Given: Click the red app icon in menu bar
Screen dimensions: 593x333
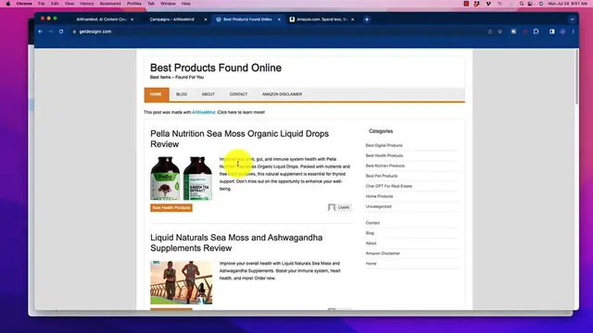Looking at the screenshot, I should tap(466, 4).
